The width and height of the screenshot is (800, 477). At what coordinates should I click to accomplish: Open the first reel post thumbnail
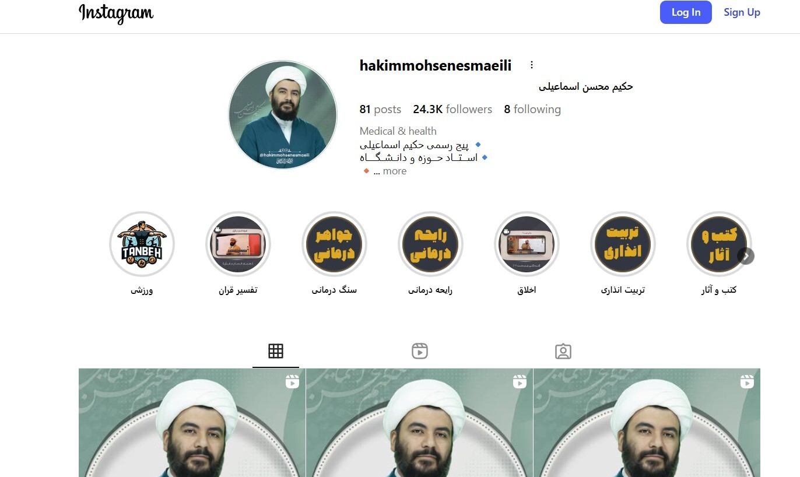click(192, 423)
